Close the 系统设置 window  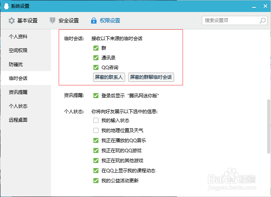click(265, 6)
